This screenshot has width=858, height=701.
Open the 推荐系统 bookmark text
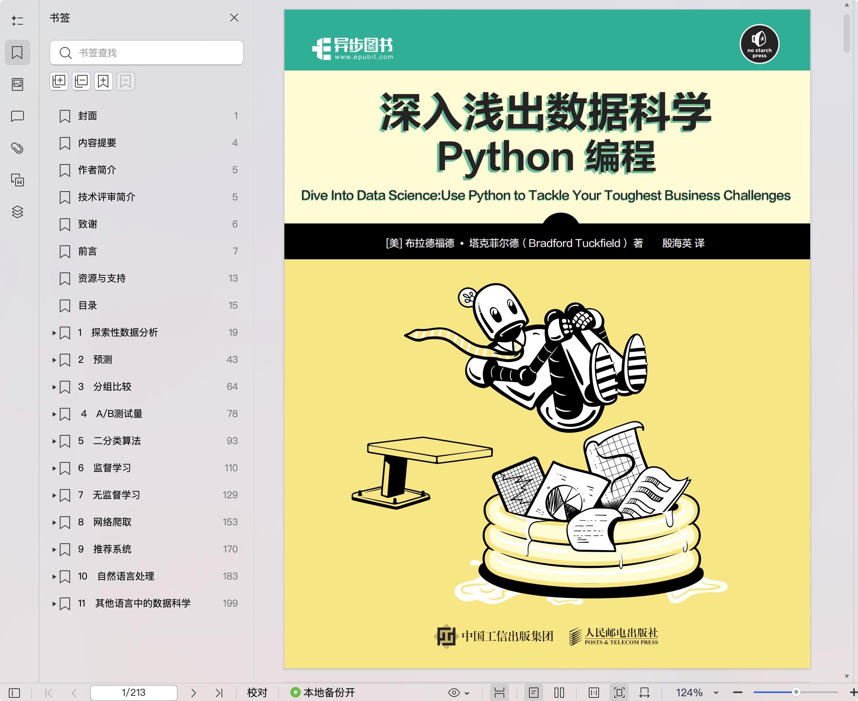112,549
